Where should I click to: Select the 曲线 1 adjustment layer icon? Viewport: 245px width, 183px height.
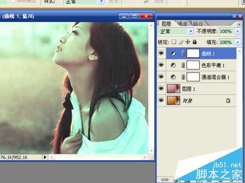(173, 53)
